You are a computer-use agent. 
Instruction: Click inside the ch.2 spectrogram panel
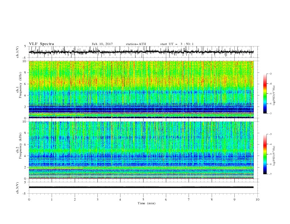coord(141,150)
